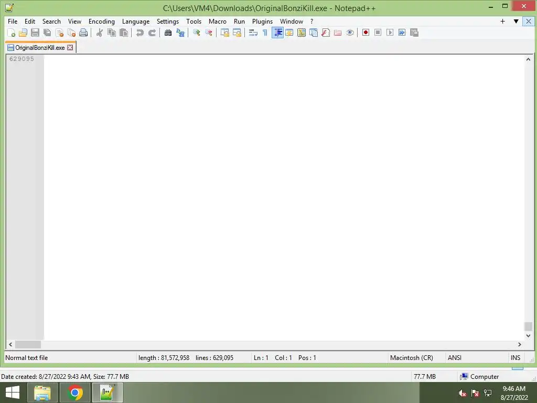This screenshot has height=403, width=537.
Task: Close the document with the Close toolbar icon
Action: 59,33
